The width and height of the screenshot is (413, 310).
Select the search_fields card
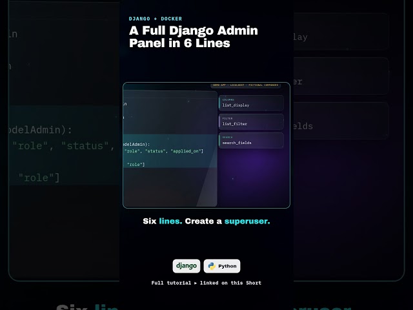coord(251,140)
